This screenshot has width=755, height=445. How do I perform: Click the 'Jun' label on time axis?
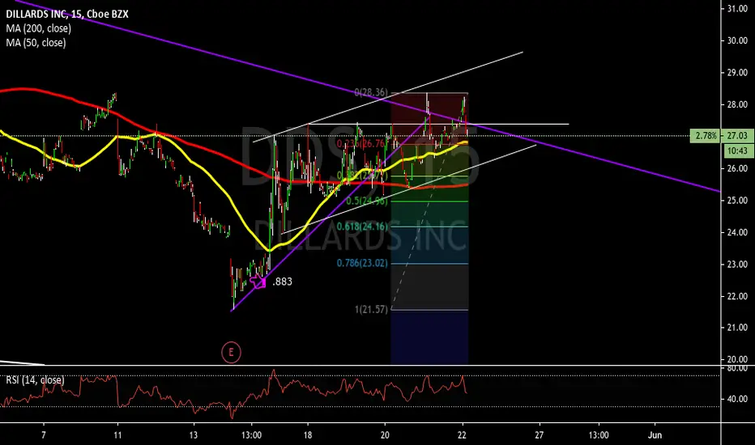click(655, 435)
